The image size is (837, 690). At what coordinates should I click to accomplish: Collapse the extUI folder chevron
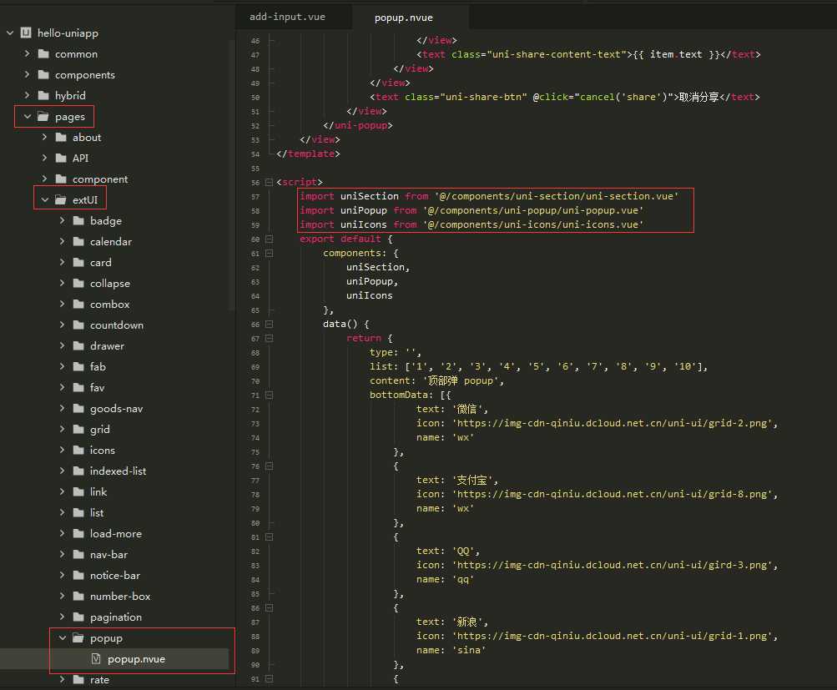(45, 200)
